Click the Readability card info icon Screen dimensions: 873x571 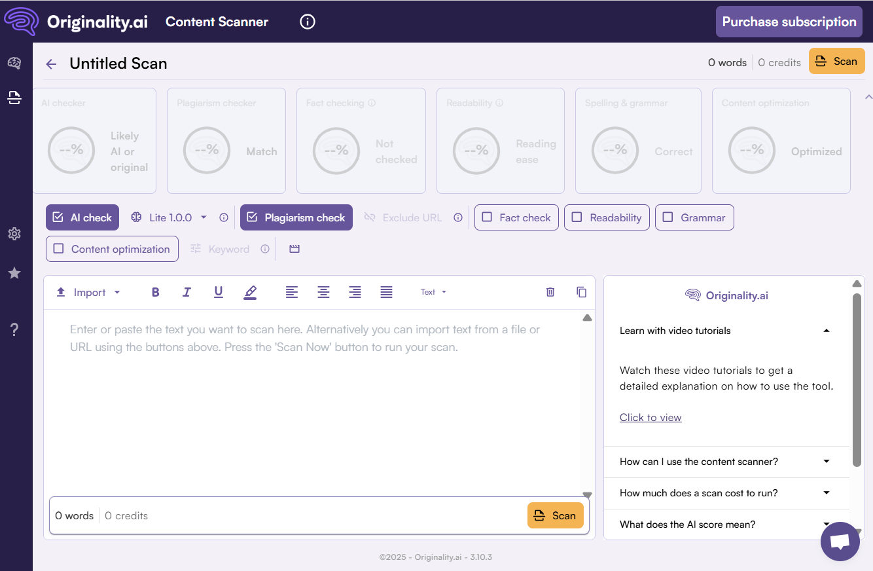click(499, 103)
